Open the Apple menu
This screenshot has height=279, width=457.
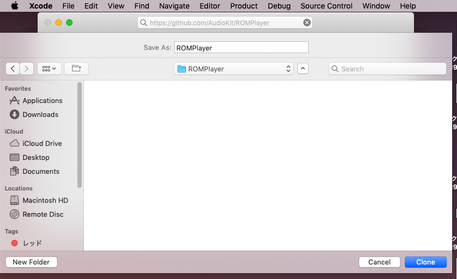[x=15, y=5]
